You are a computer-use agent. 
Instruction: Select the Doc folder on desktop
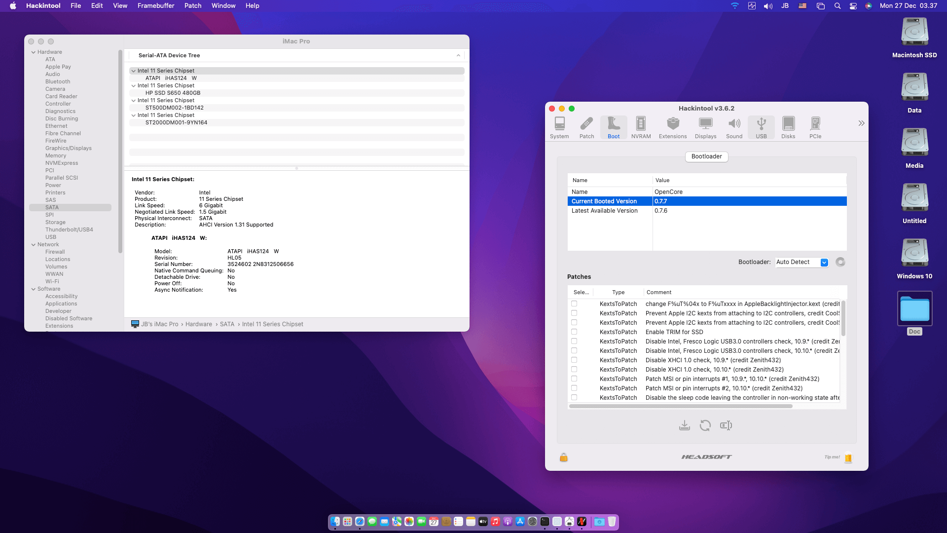point(914,313)
